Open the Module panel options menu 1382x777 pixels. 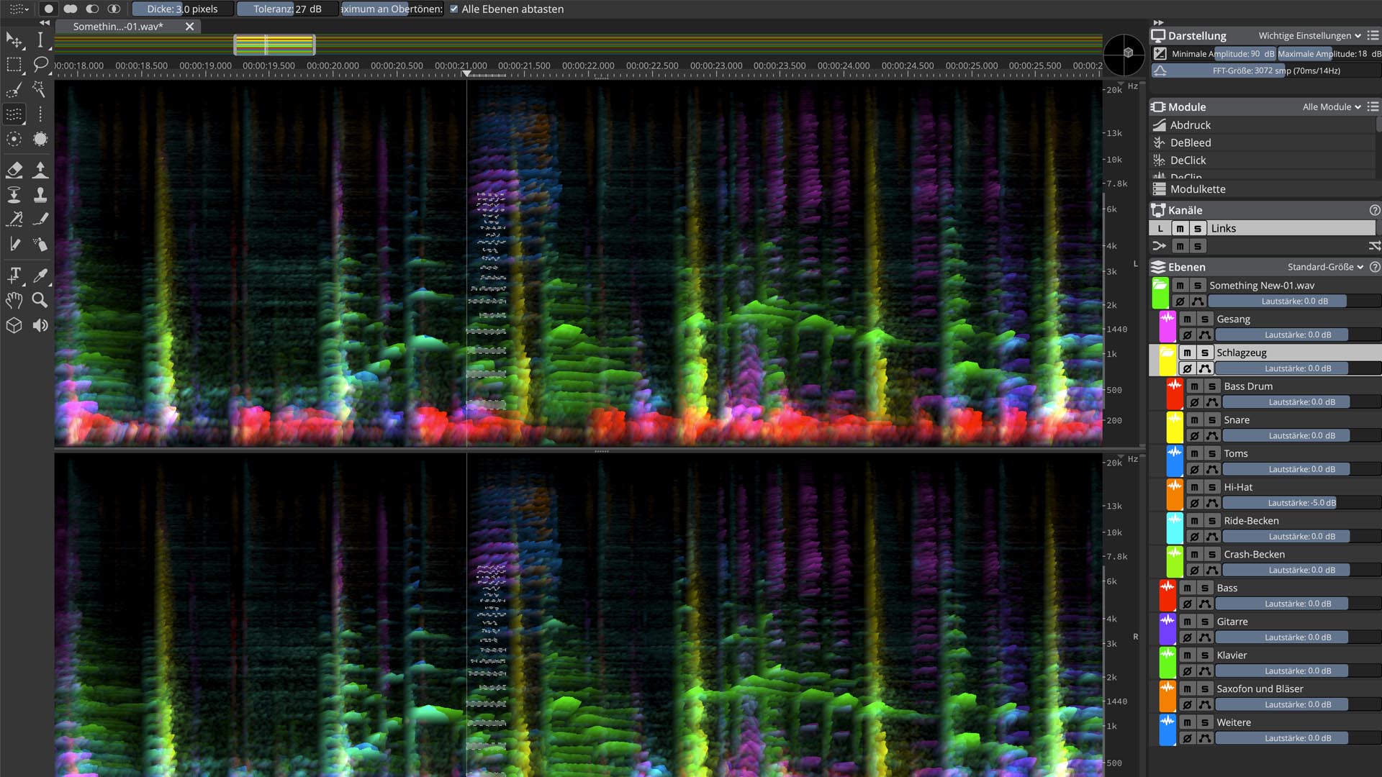(x=1373, y=106)
